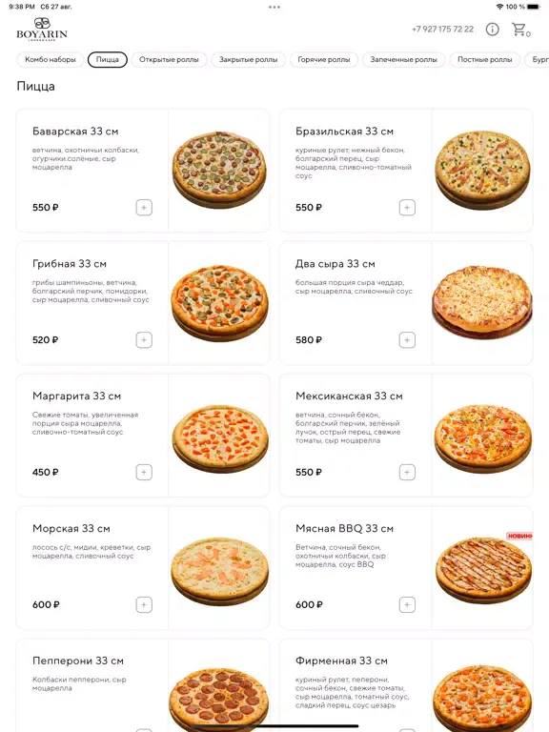Select the Открытые роллы tab
Image resolution: width=549 pixels, height=732 pixels.
click(169, 59)
